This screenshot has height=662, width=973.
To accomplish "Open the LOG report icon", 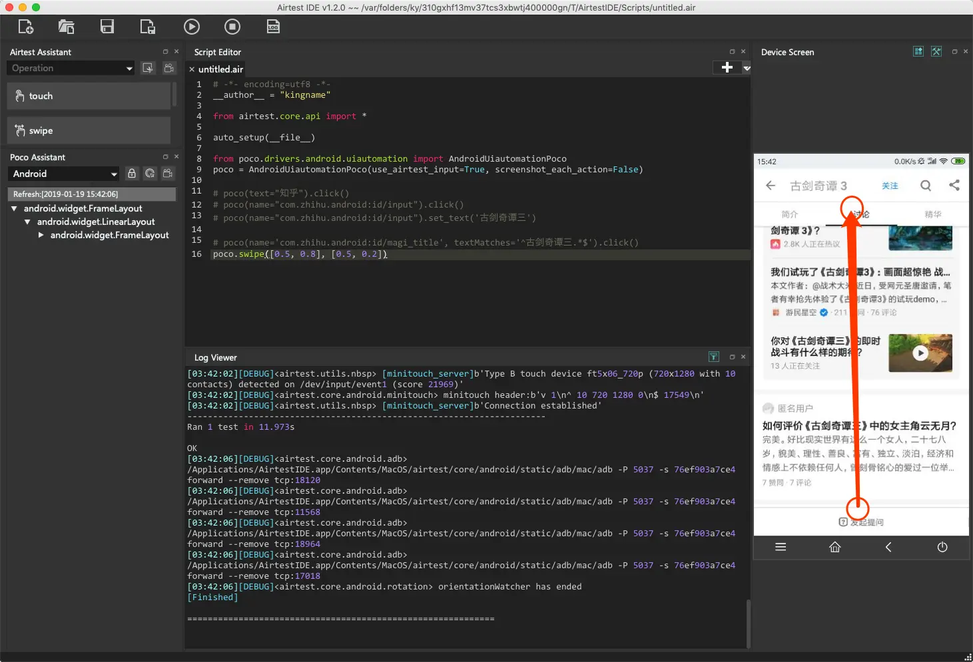I will pyautogui.click(x=273, y=27).
